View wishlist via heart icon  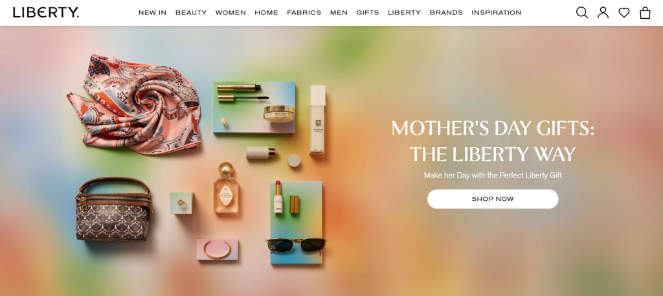click(x=624, y=13)
